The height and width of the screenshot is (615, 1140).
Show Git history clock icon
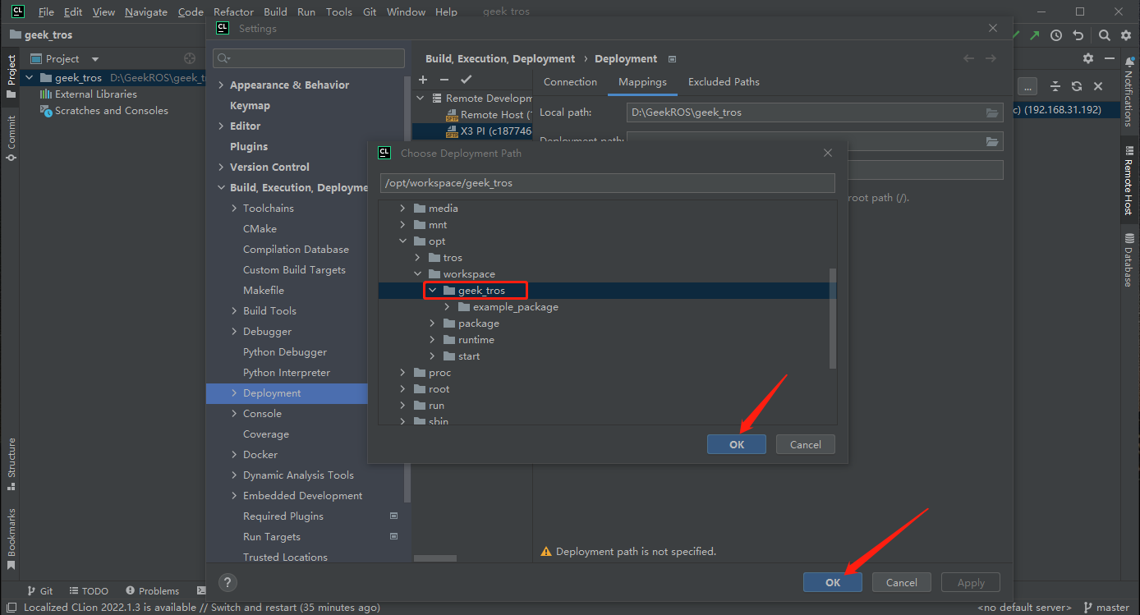pyautogui.click(x=1056, y=35)
